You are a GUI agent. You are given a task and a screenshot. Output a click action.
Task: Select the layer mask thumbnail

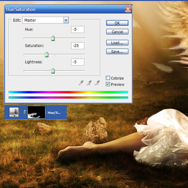click(36, 112)
